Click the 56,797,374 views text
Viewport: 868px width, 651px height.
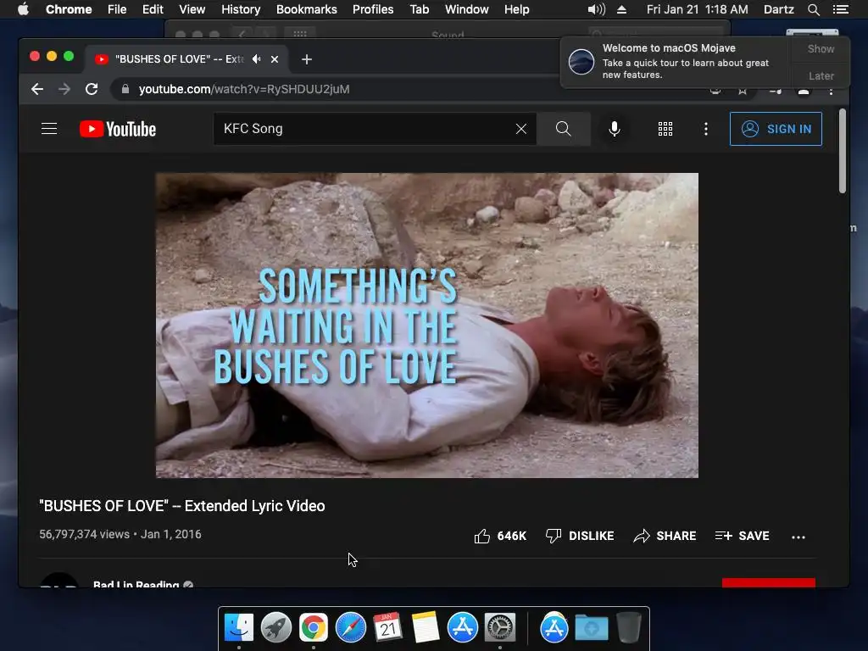pyautogui.click(x=84, y=534)
